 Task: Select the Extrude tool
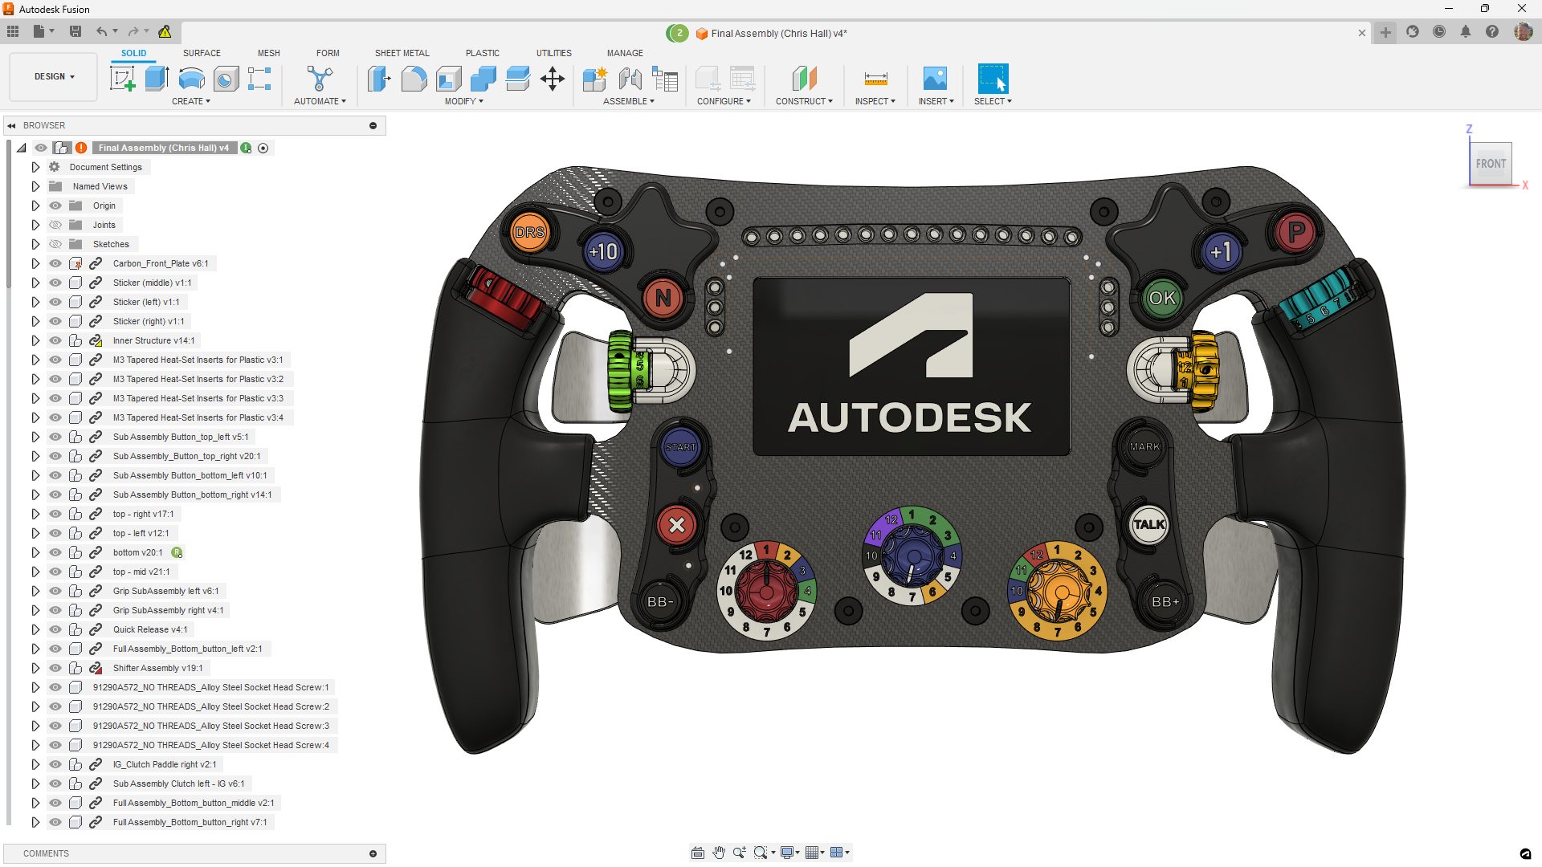click(x=156, y=78)
